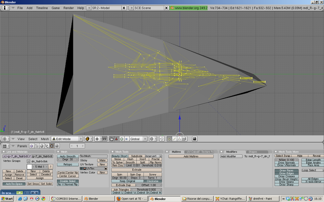This screenshot has width=324, height=202.
Task: Click the white material color swatch
Action: pos(29,166)
